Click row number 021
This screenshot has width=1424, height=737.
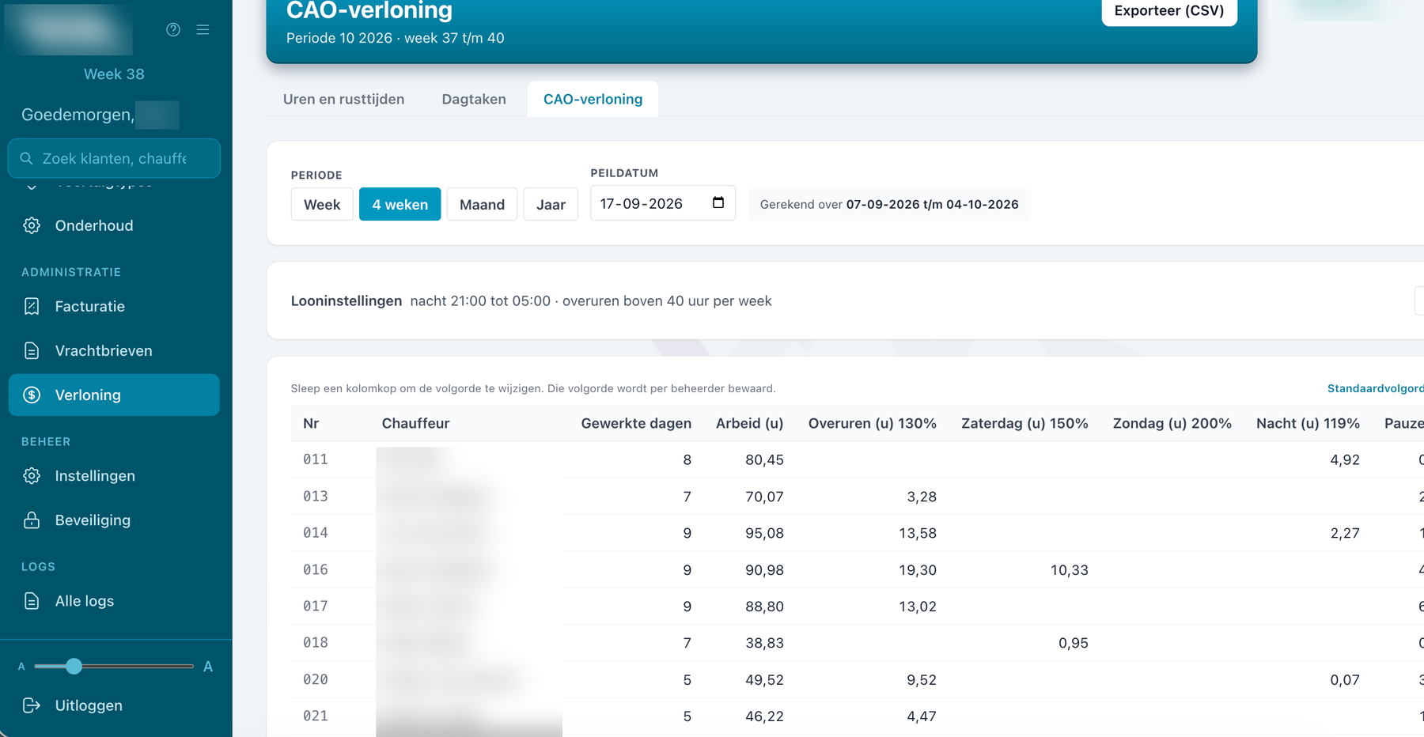click(x=316, y=716)
